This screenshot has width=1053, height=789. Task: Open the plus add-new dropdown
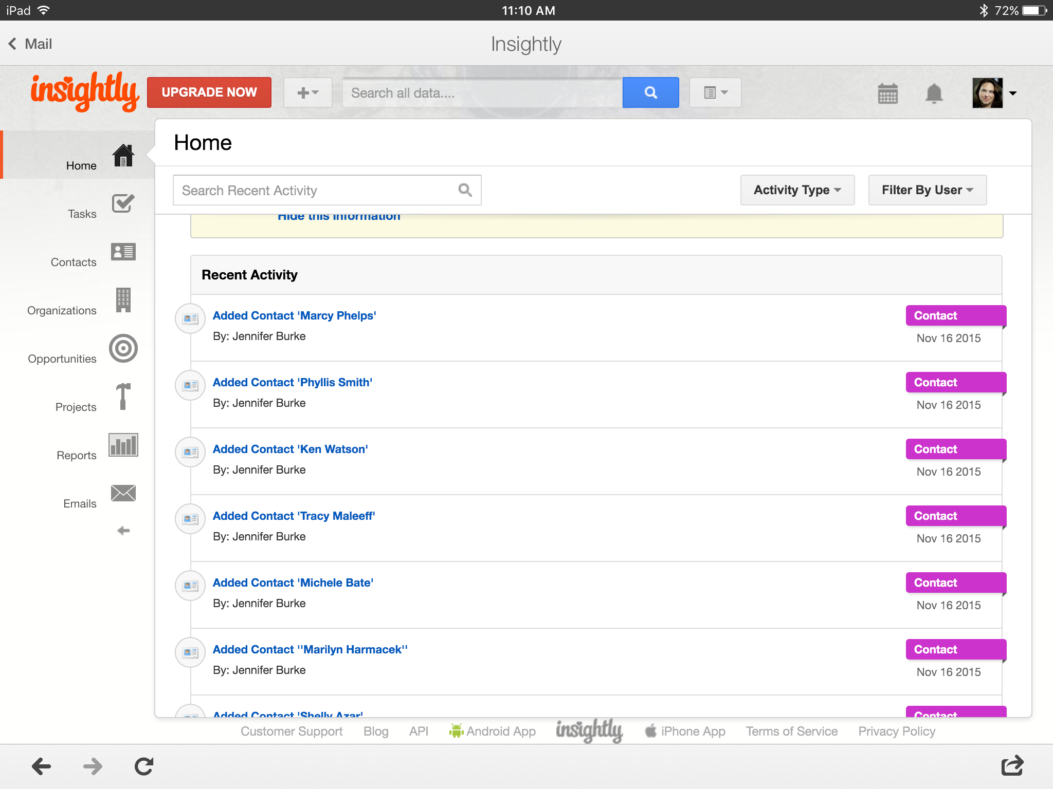[308, 92]
